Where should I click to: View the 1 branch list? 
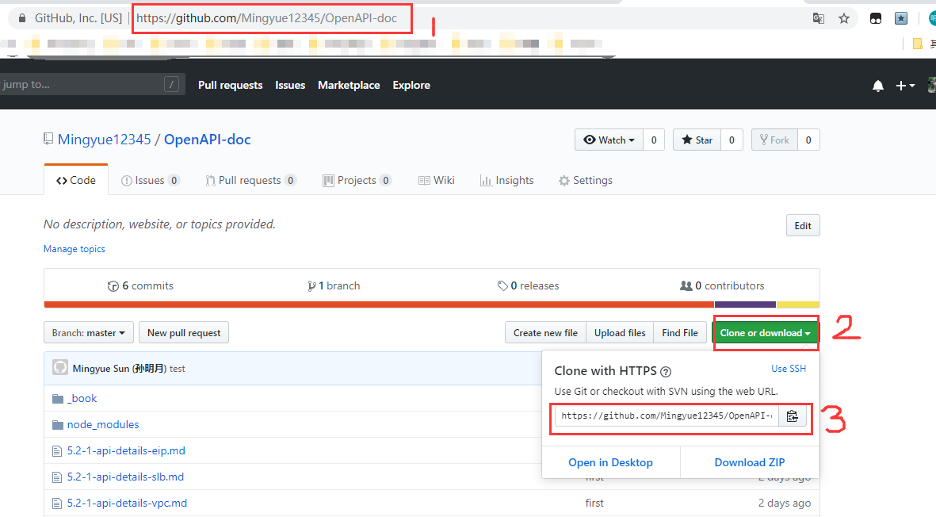334,286
